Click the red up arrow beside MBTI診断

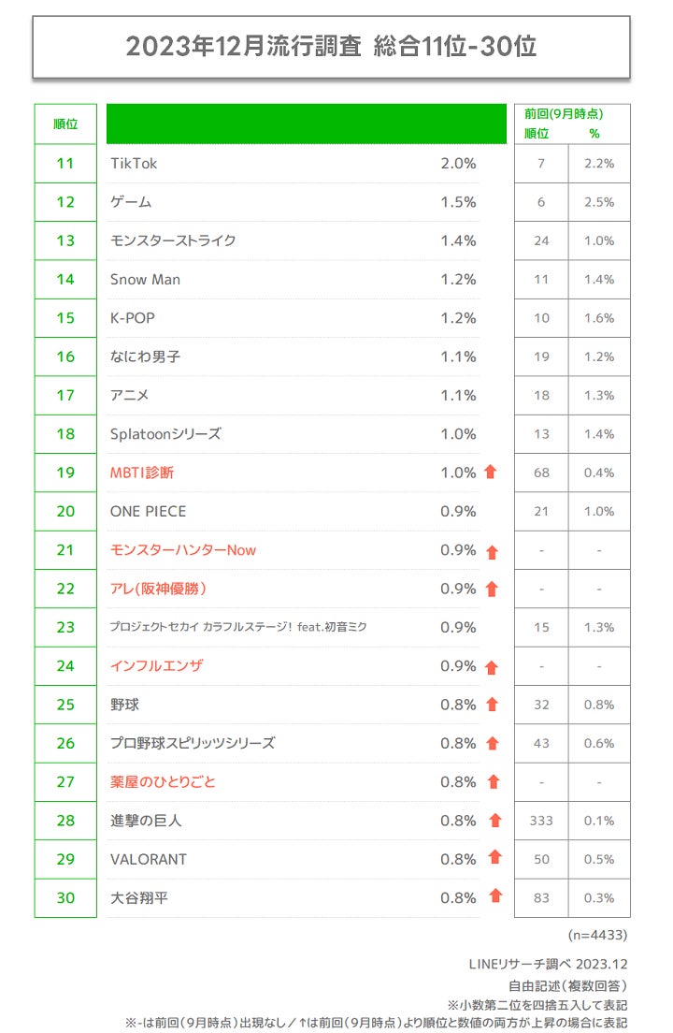pyautogui.click(x=491, y=473)
